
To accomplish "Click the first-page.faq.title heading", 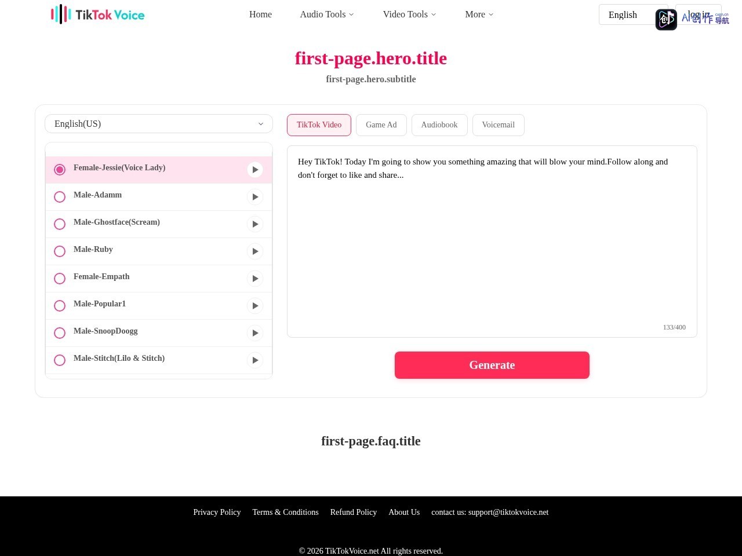I will click(x=371, y=441).
